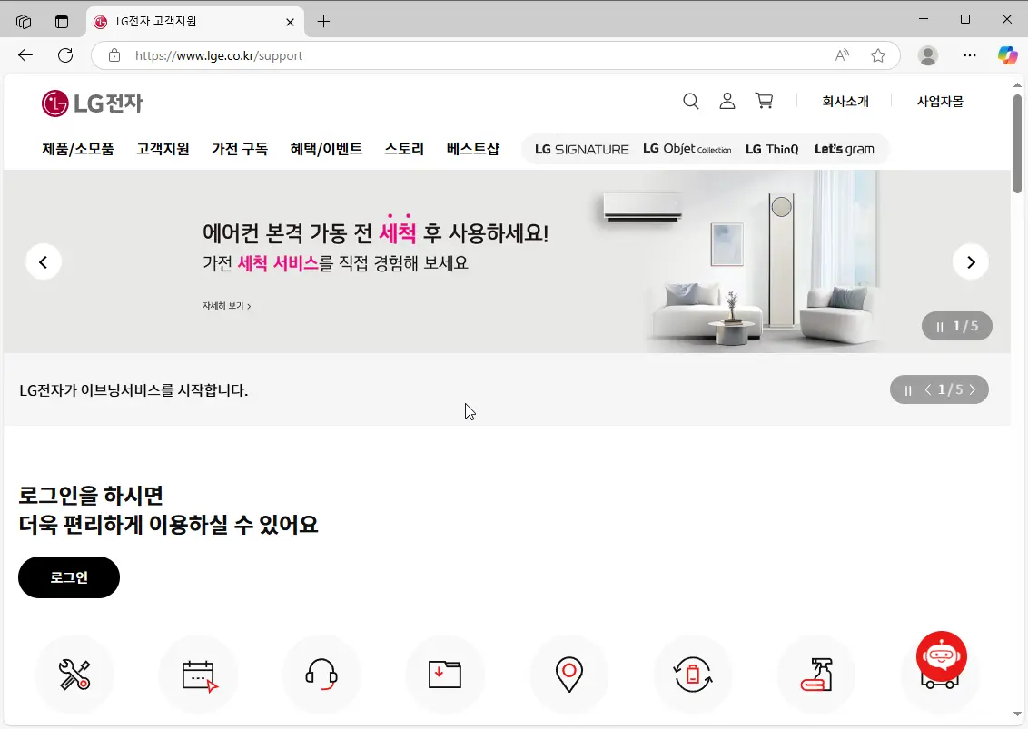The image size is (1028, 729).
Task: Open LG Objet Collection brand link
Action: click(x=687, y=149)
